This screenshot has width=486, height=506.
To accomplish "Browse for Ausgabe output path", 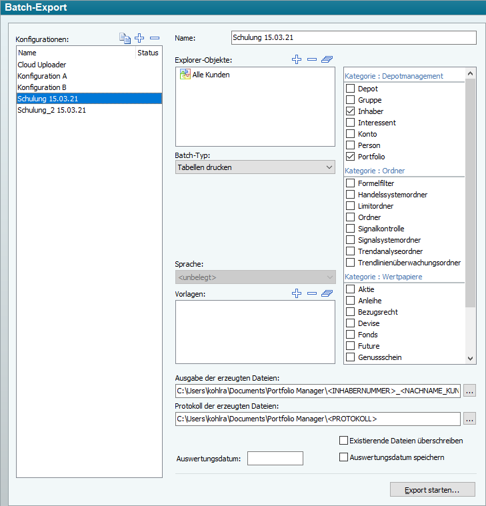I will click(470, 391).
